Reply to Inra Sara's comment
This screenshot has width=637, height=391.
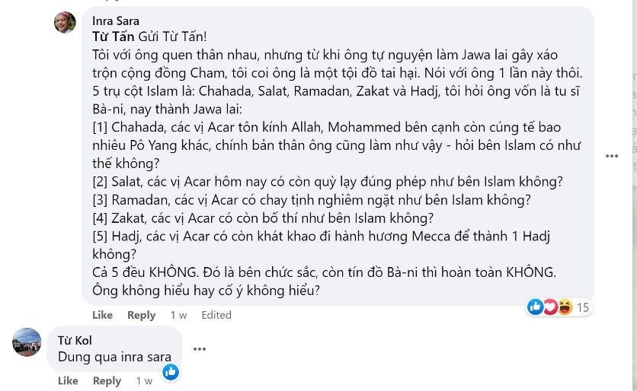[141, 315]
